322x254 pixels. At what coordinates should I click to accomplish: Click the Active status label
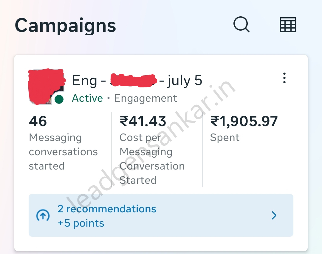coord(87,98)
